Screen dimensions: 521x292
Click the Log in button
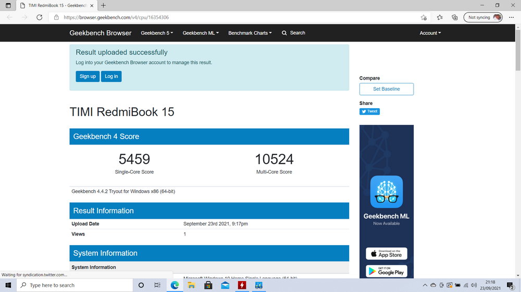coord(111,76)
